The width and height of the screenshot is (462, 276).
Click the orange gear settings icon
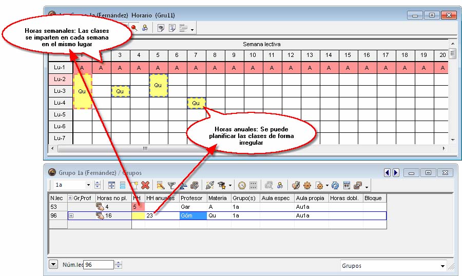coord(307,185)
